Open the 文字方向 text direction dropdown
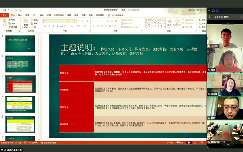243x152 pixels. click(127, 20)
